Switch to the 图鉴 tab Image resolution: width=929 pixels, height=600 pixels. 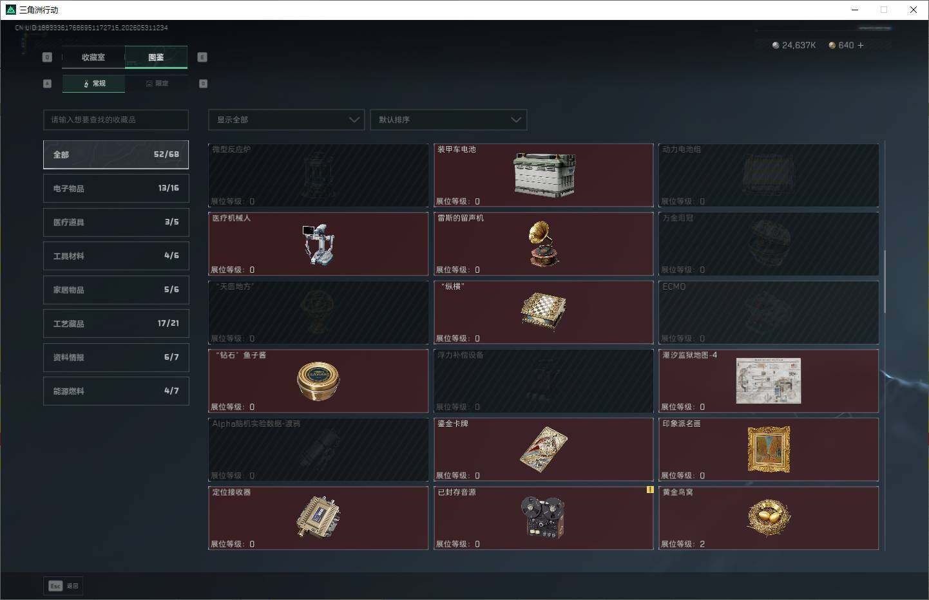(156, 57)
